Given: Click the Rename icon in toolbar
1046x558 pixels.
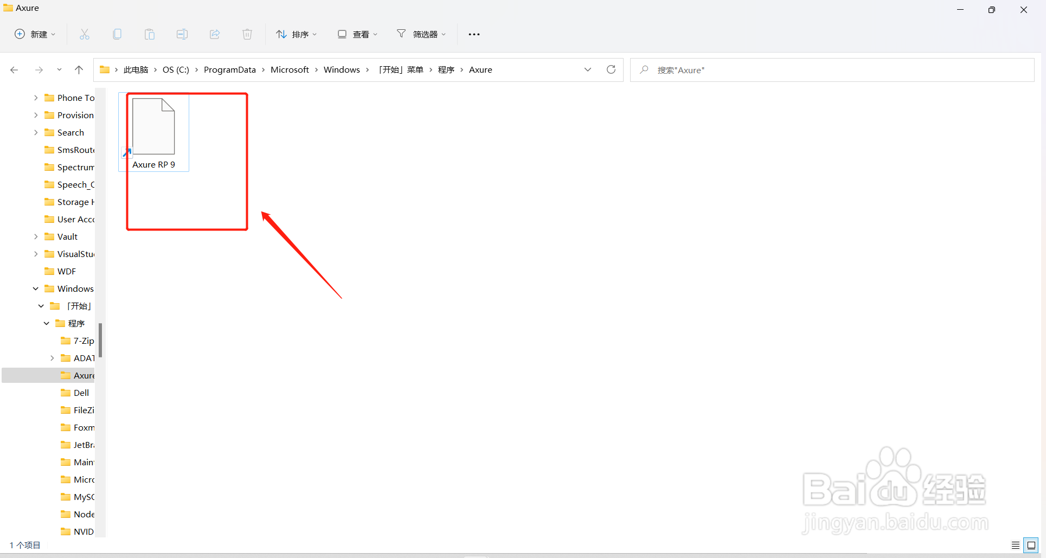Looking at the screenshot, I should (182, 34).
